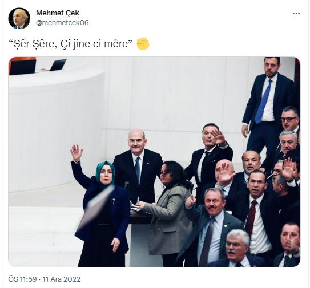Open the attached parliament photo

(x=154, y=162)
